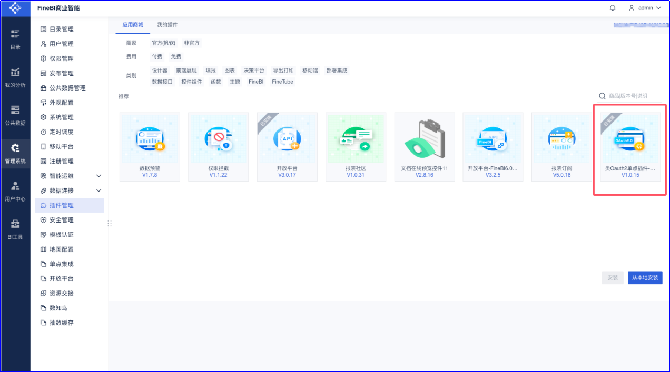Choose the 函数 category

(216, 82)
